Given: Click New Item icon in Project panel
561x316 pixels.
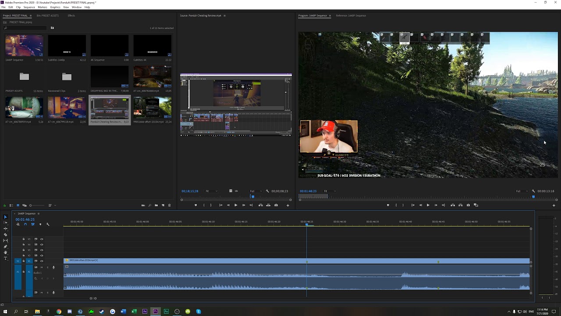Looking at the screenshot, I should [x=163, y=205].
